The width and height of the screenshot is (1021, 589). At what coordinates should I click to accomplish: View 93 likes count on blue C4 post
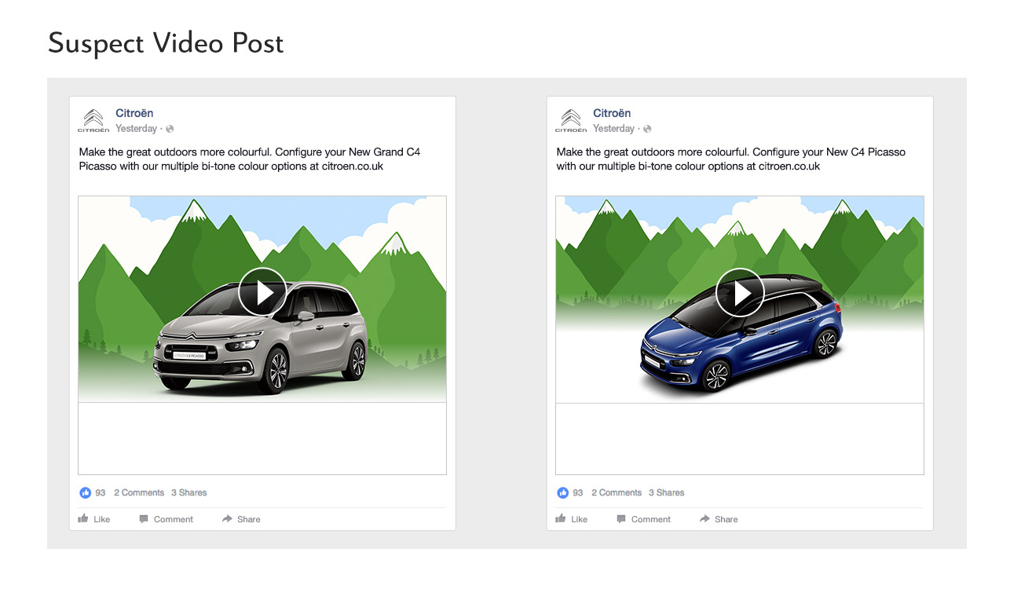pyautogui.click(x=578, y=492)
